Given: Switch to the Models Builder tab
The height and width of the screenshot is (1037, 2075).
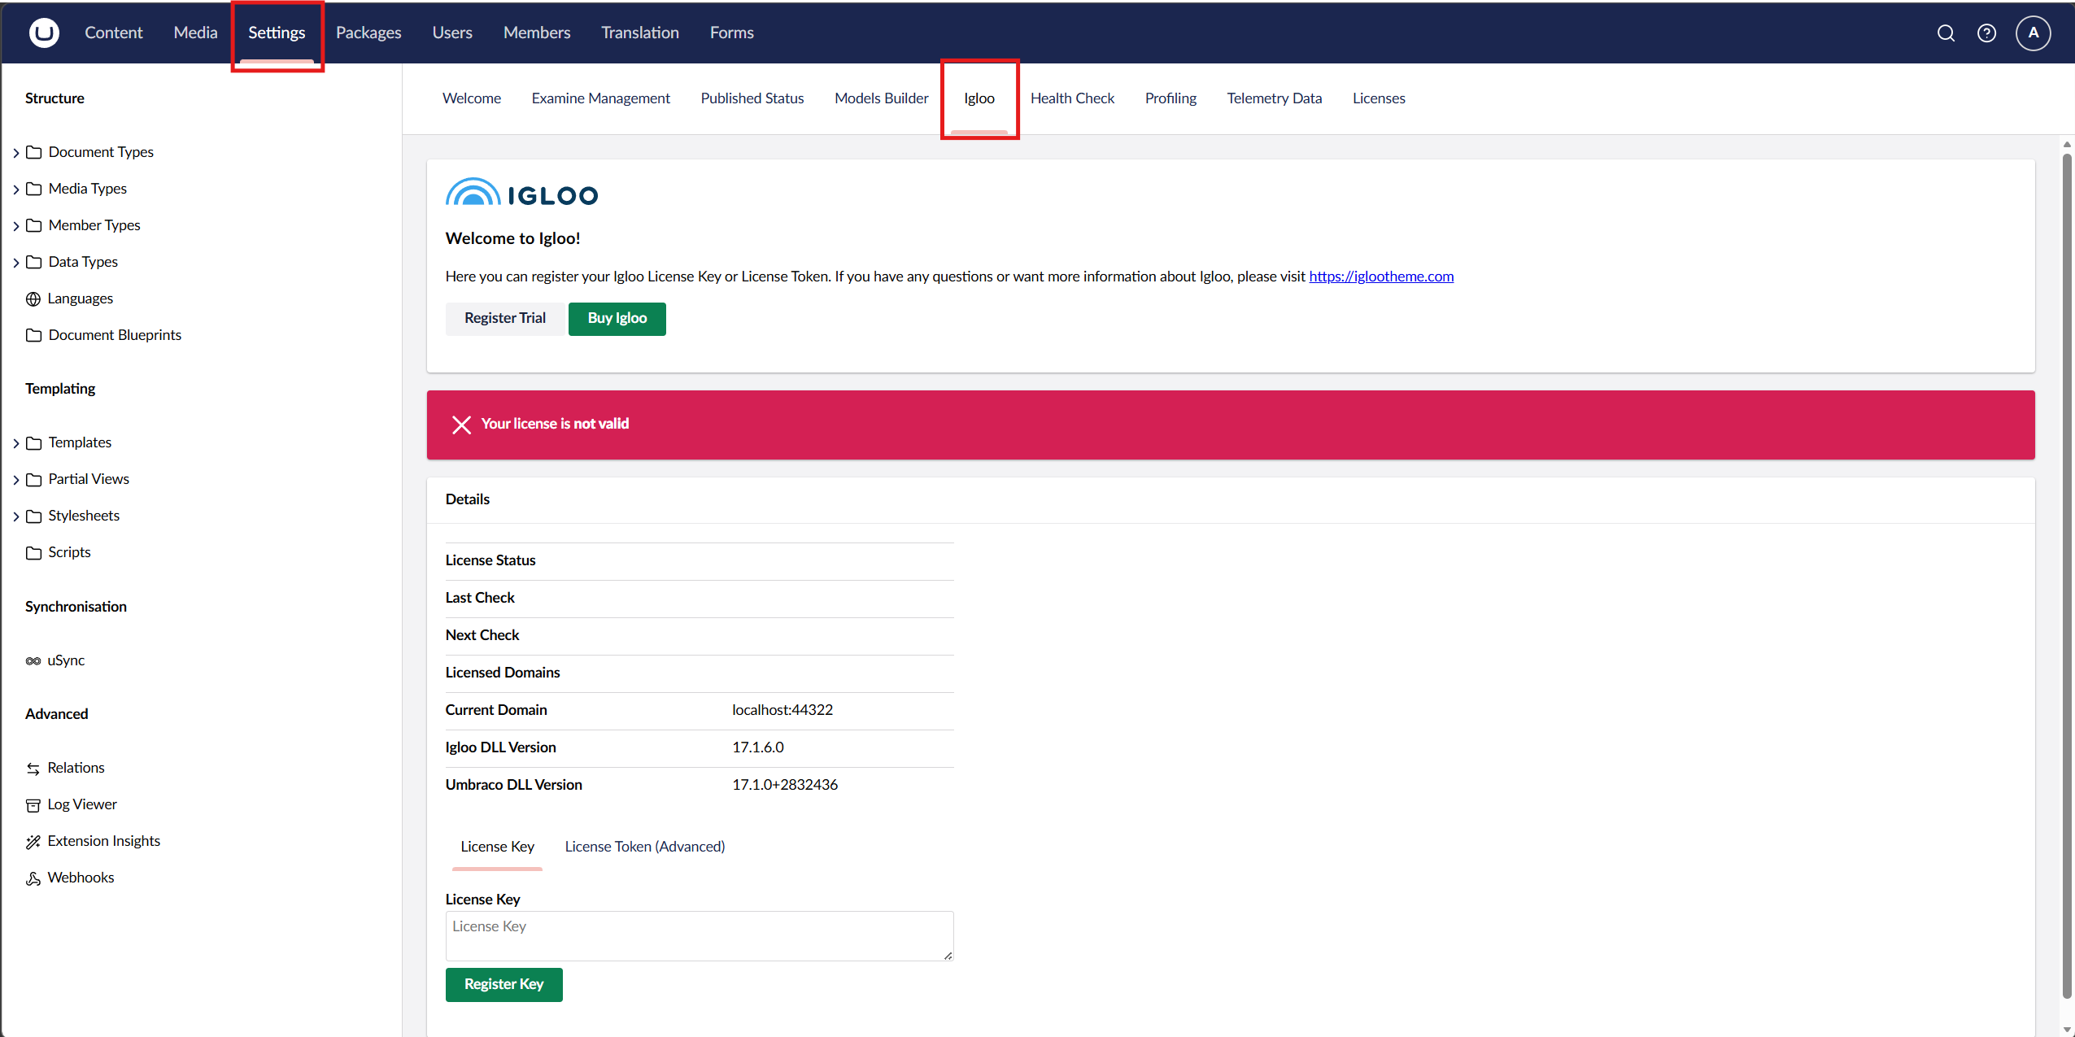Looking at the screenshot, I should [881, 98].
